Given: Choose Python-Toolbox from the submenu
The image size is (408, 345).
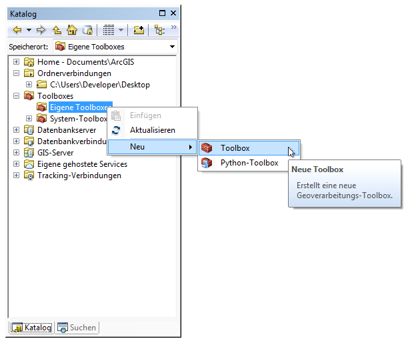Looking at the screenshot, I should [x=249, y=163].
